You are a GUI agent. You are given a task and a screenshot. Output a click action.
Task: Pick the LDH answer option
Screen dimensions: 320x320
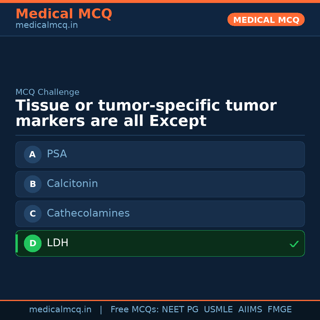tap(160, 243)
